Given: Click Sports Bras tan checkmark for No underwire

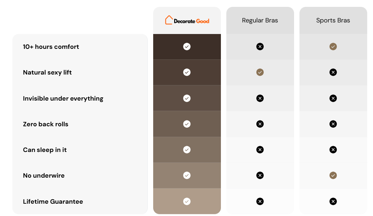Looking at the screenshot, I should tap(333, 175).
